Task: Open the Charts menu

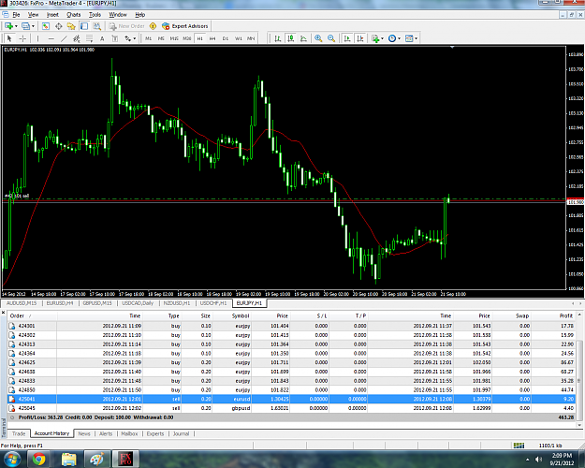Action: coord(74,15)
